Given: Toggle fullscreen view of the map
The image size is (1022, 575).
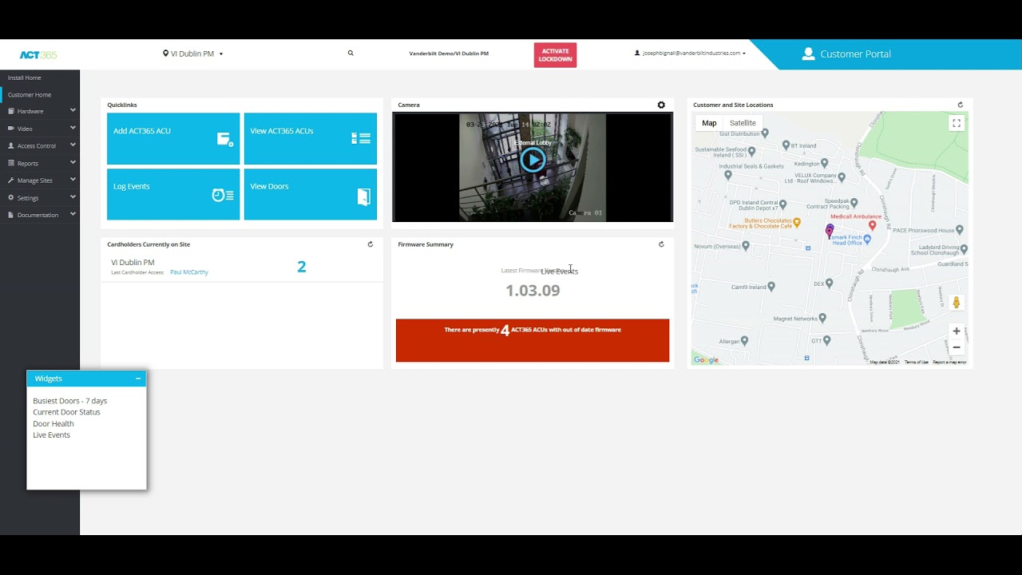Looking at the screenshot, I should (x=957, y=123).
